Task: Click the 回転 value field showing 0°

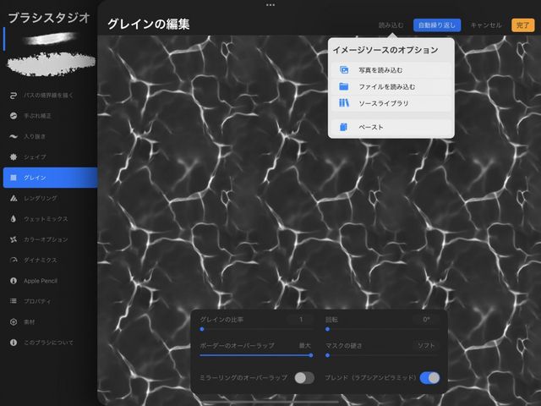Action: [x=426, y=320]
